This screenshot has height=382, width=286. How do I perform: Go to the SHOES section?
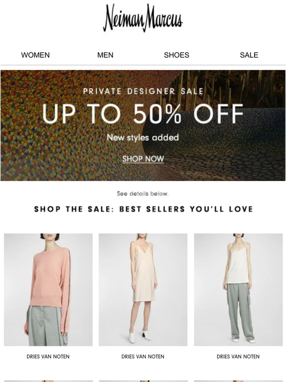(x=177, y=55)
